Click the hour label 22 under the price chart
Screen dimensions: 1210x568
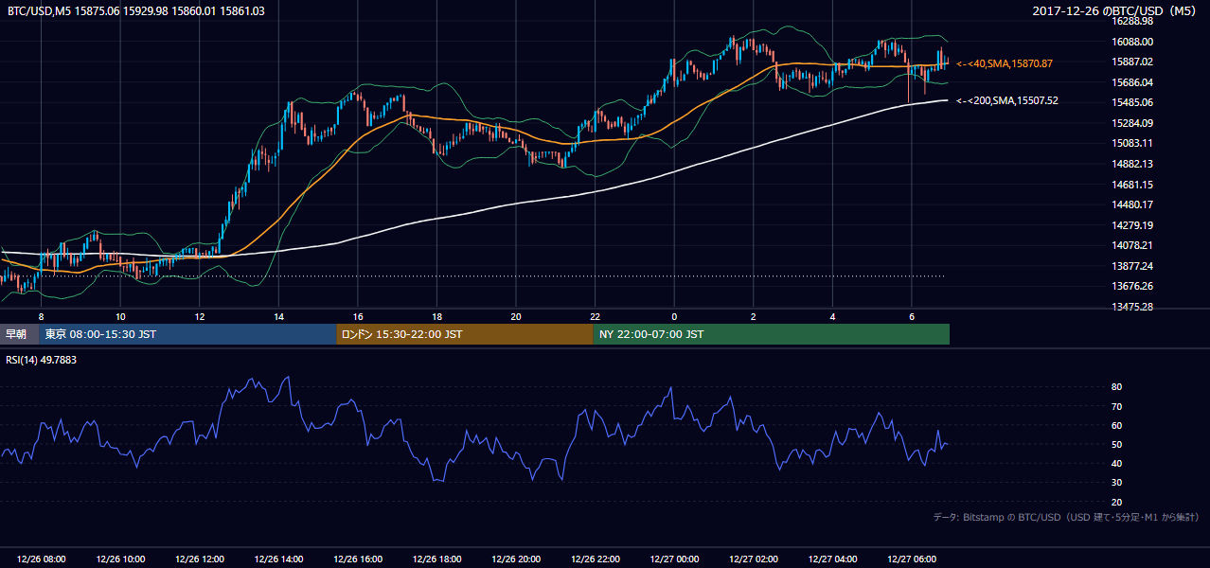click(595, 316)
